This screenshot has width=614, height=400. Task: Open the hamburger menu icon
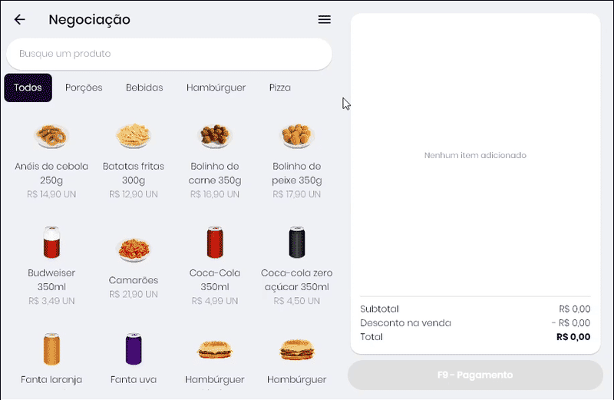325,20
